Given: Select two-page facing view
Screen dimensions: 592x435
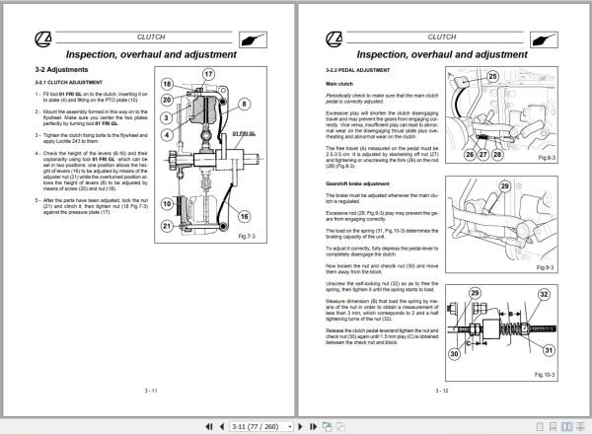Looking at the screenshot, I should pyautogui.click(x=566, y=427).
